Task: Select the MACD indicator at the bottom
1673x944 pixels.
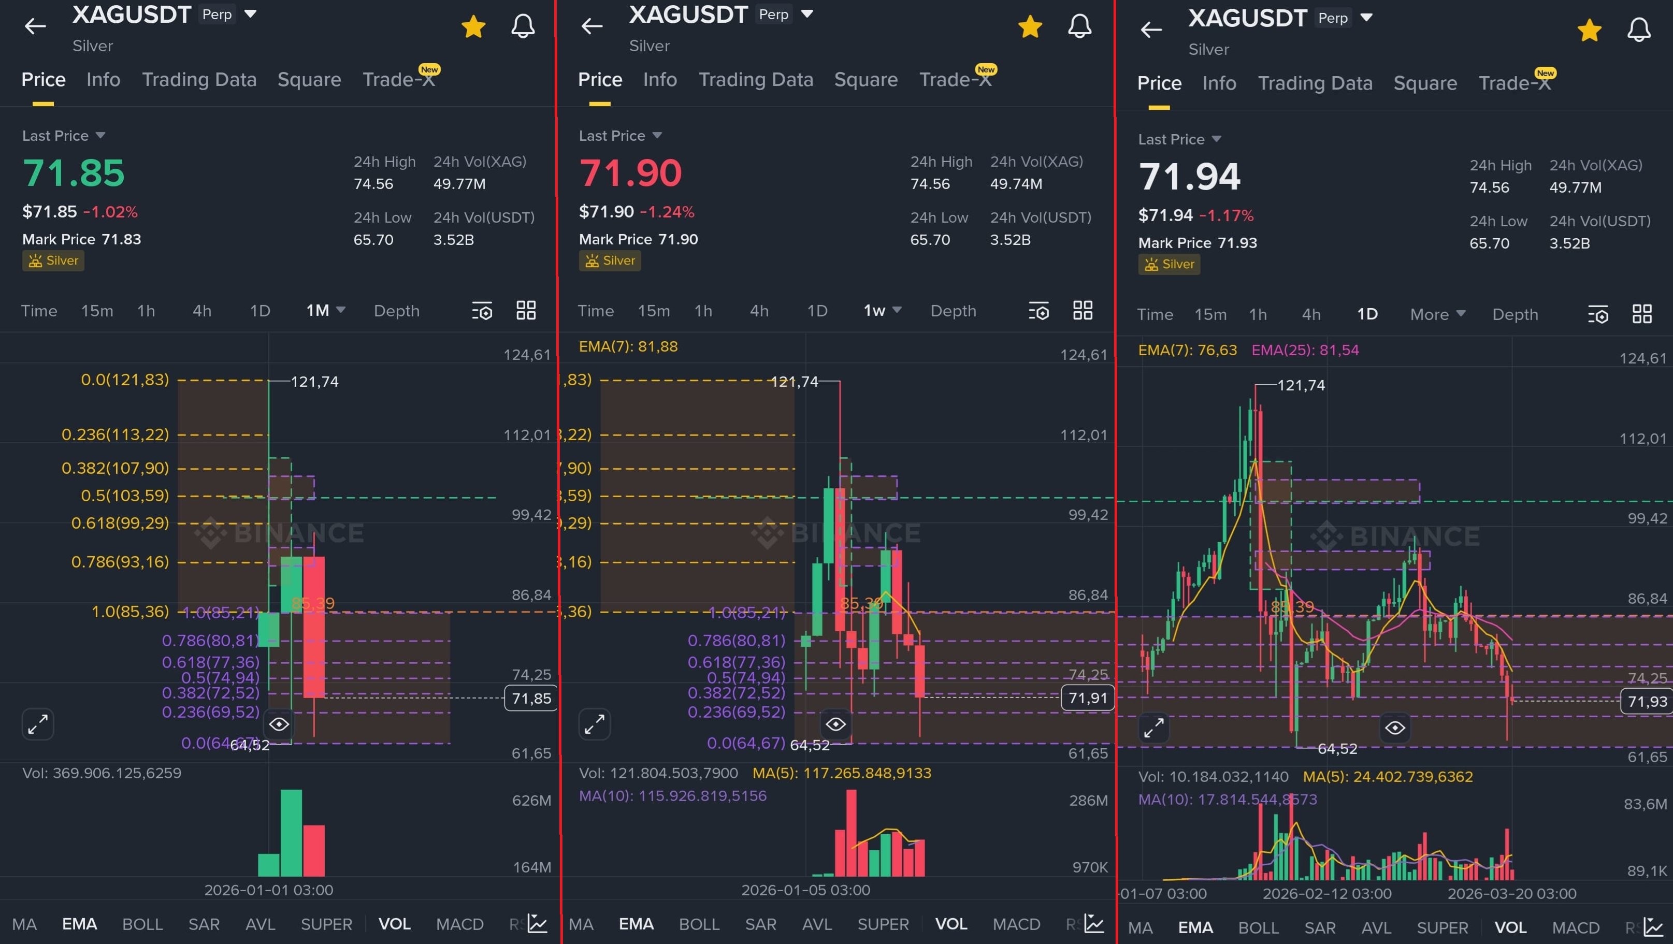Action: [x=459, y=923]
